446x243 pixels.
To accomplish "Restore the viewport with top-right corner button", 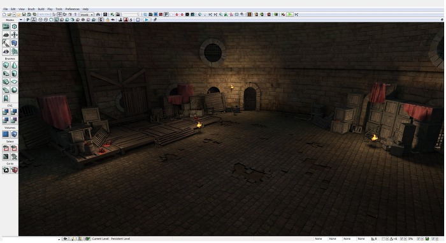I will click(x=442, y=20).
